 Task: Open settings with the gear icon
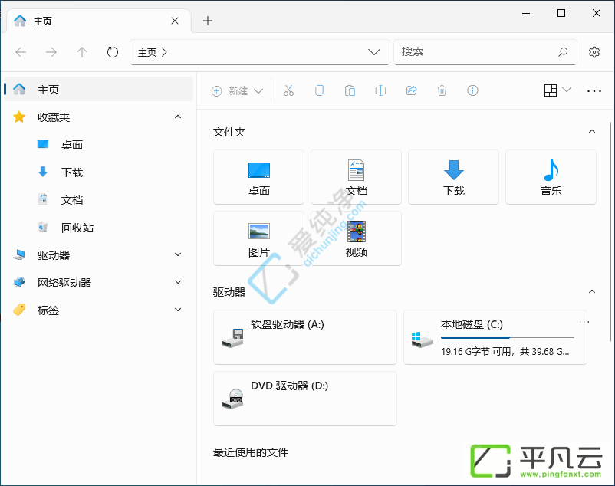pos(594,51)
